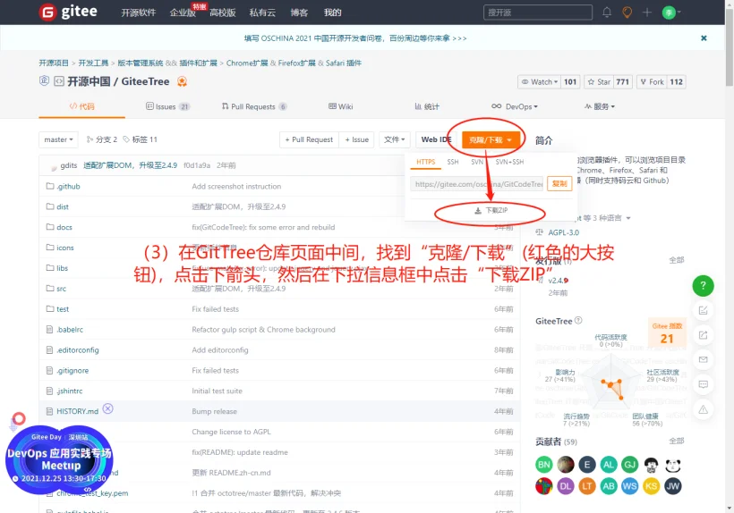Open the green user avatar menu

pos(671,13)
